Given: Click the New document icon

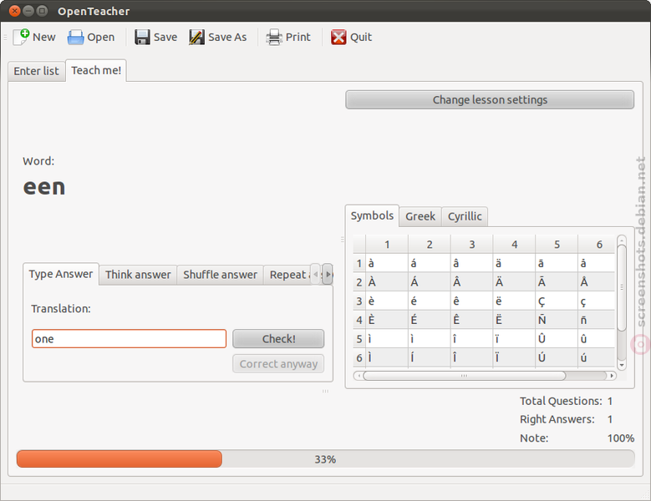Looking at the screenshot, I should click(x=21, y=37).
